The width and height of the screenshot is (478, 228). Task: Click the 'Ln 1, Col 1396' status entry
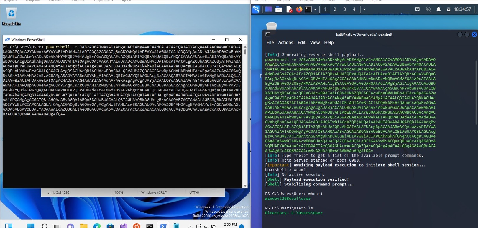click(58, 192)
